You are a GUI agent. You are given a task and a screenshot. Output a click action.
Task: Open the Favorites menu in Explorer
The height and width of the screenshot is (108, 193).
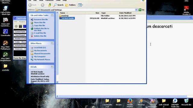(x=49, y=1)
